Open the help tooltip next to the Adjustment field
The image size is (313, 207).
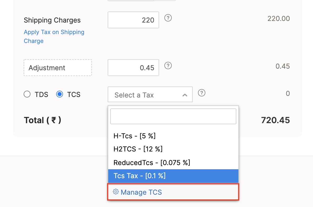coord(168,66)
